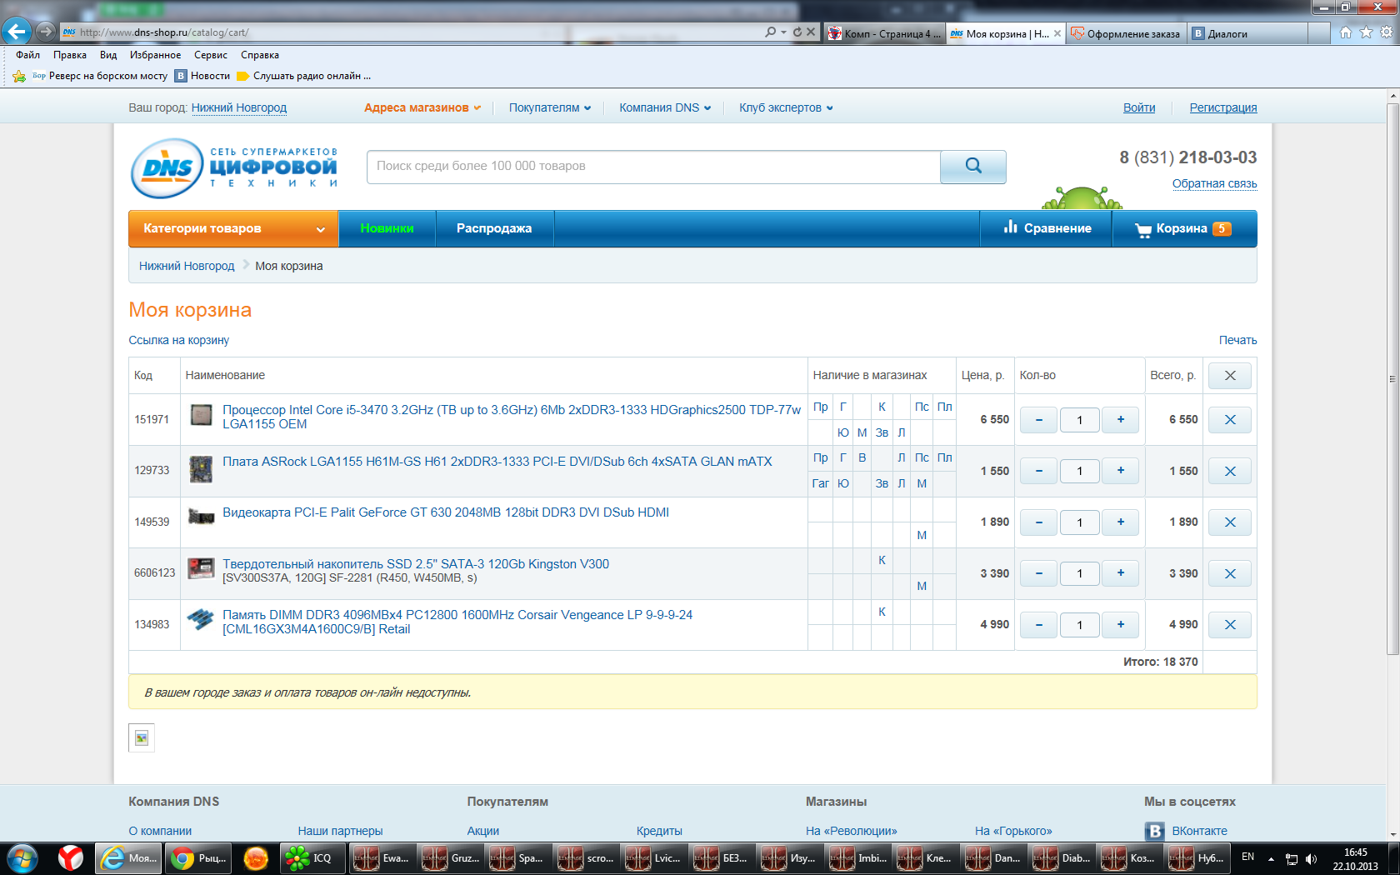Decrease quantity of Palit video card

click(1039, 522)
